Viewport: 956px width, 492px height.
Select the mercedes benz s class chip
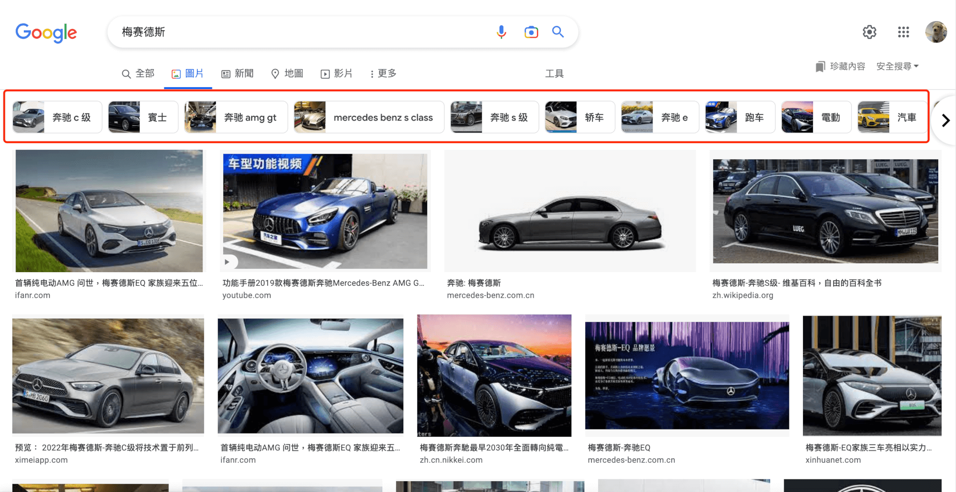pos(369,117)
